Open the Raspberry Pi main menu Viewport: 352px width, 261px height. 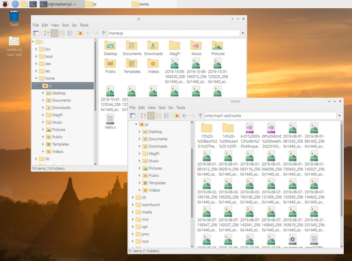[4, 4]
